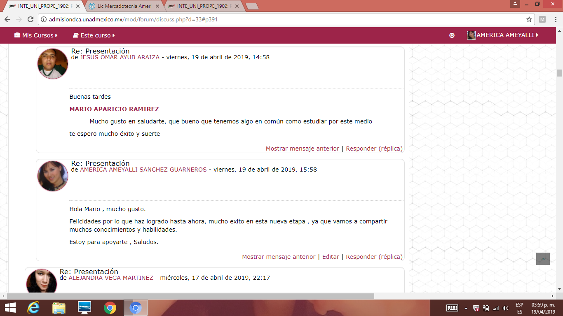Reload the page with the refresh icon
The image size is (563, 316).
point(30,19)
